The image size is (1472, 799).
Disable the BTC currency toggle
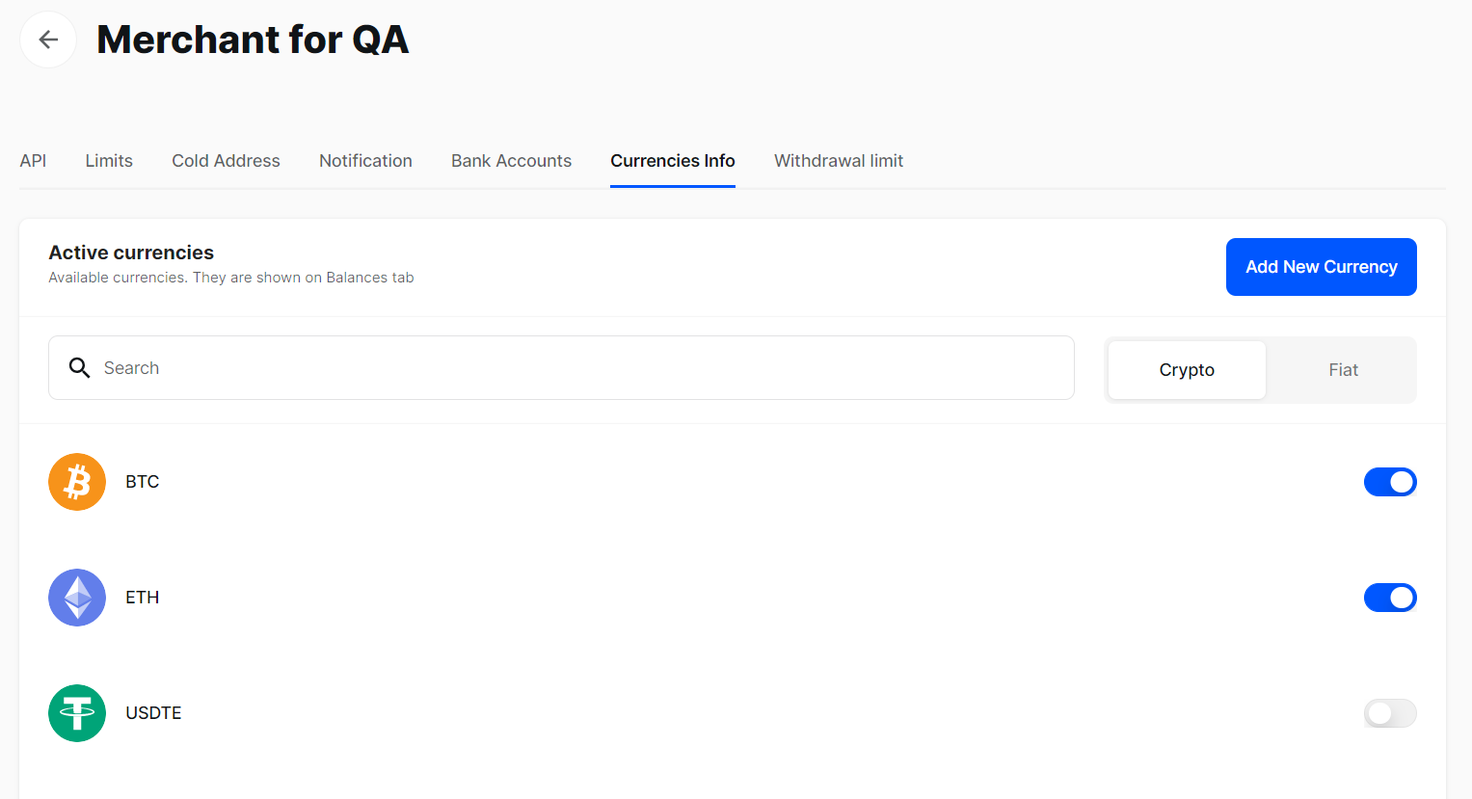click(x=1389, y=482)
